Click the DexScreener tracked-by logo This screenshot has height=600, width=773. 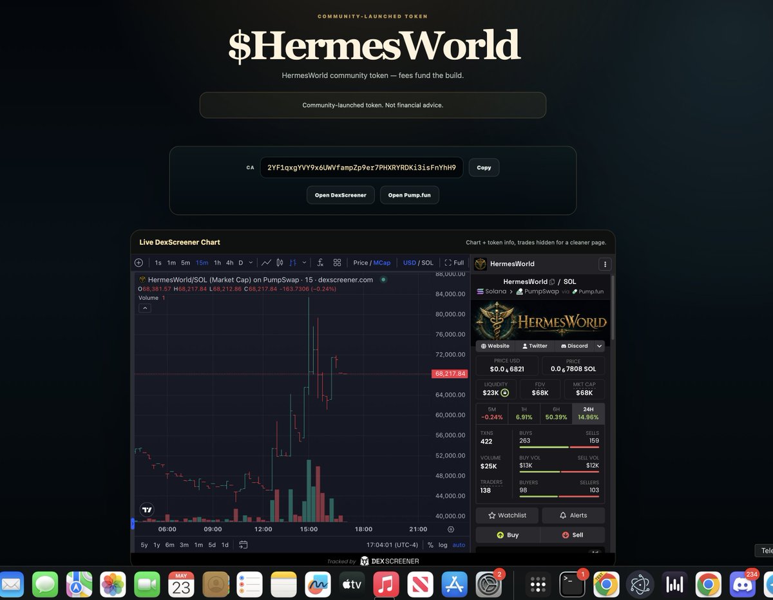click(x=389, y=561)
